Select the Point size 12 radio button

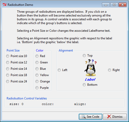point(16,62)
